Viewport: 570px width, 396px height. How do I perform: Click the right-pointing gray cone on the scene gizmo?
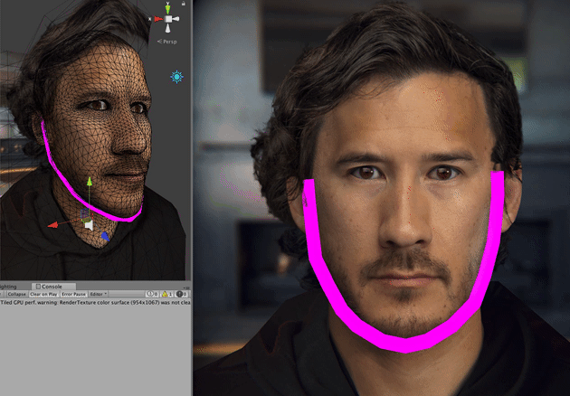pos(176,19)
